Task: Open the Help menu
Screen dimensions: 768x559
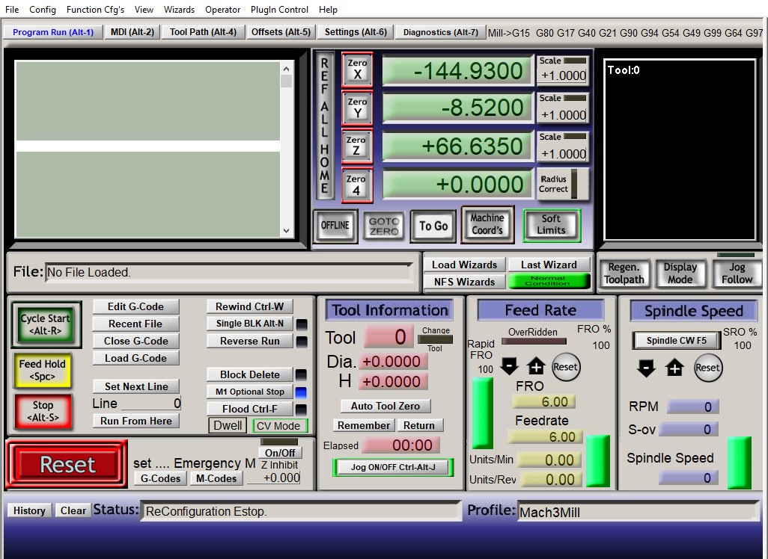Action: [x=328, y=9]
